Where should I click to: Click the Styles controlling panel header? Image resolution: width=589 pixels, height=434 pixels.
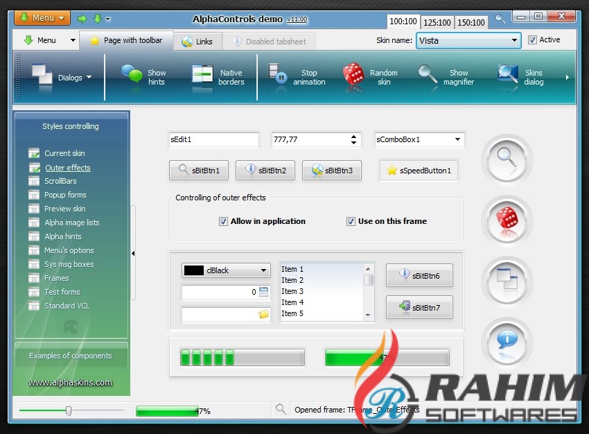coord(71,127)
